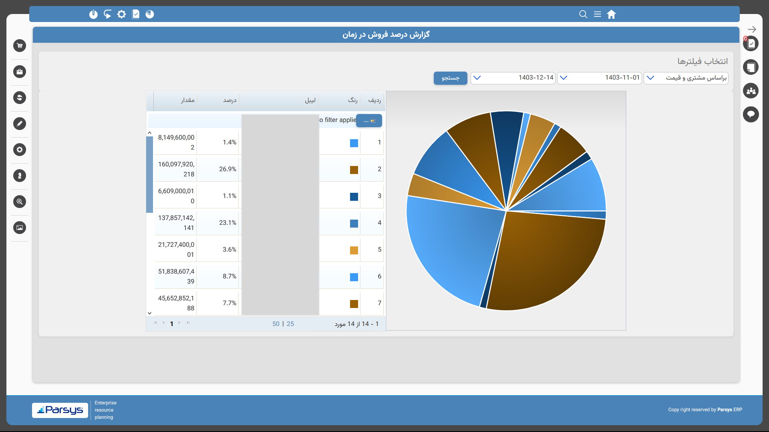Image resolution: width=769 pixels, height=432 pixels.
Task: Click the shopping cart sidebar icon
Action: (x=20, y=46)
